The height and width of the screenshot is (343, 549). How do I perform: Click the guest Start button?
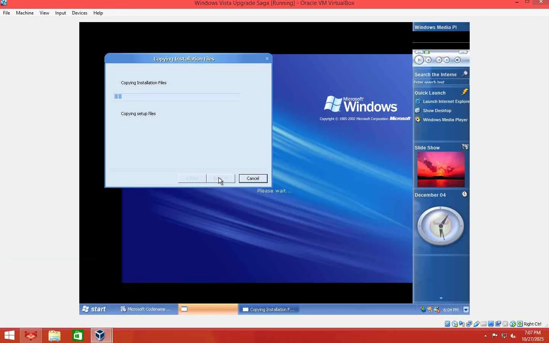point(94,309)
